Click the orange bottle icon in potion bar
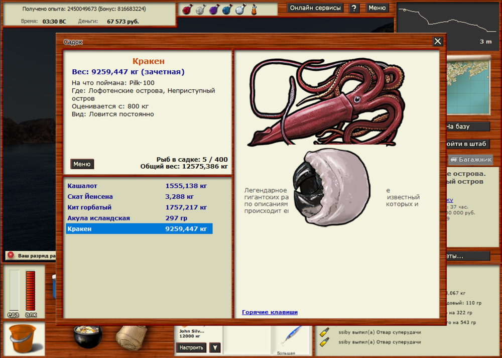The image size is (502, 358). pyautogui.click(x=254, y=9)
